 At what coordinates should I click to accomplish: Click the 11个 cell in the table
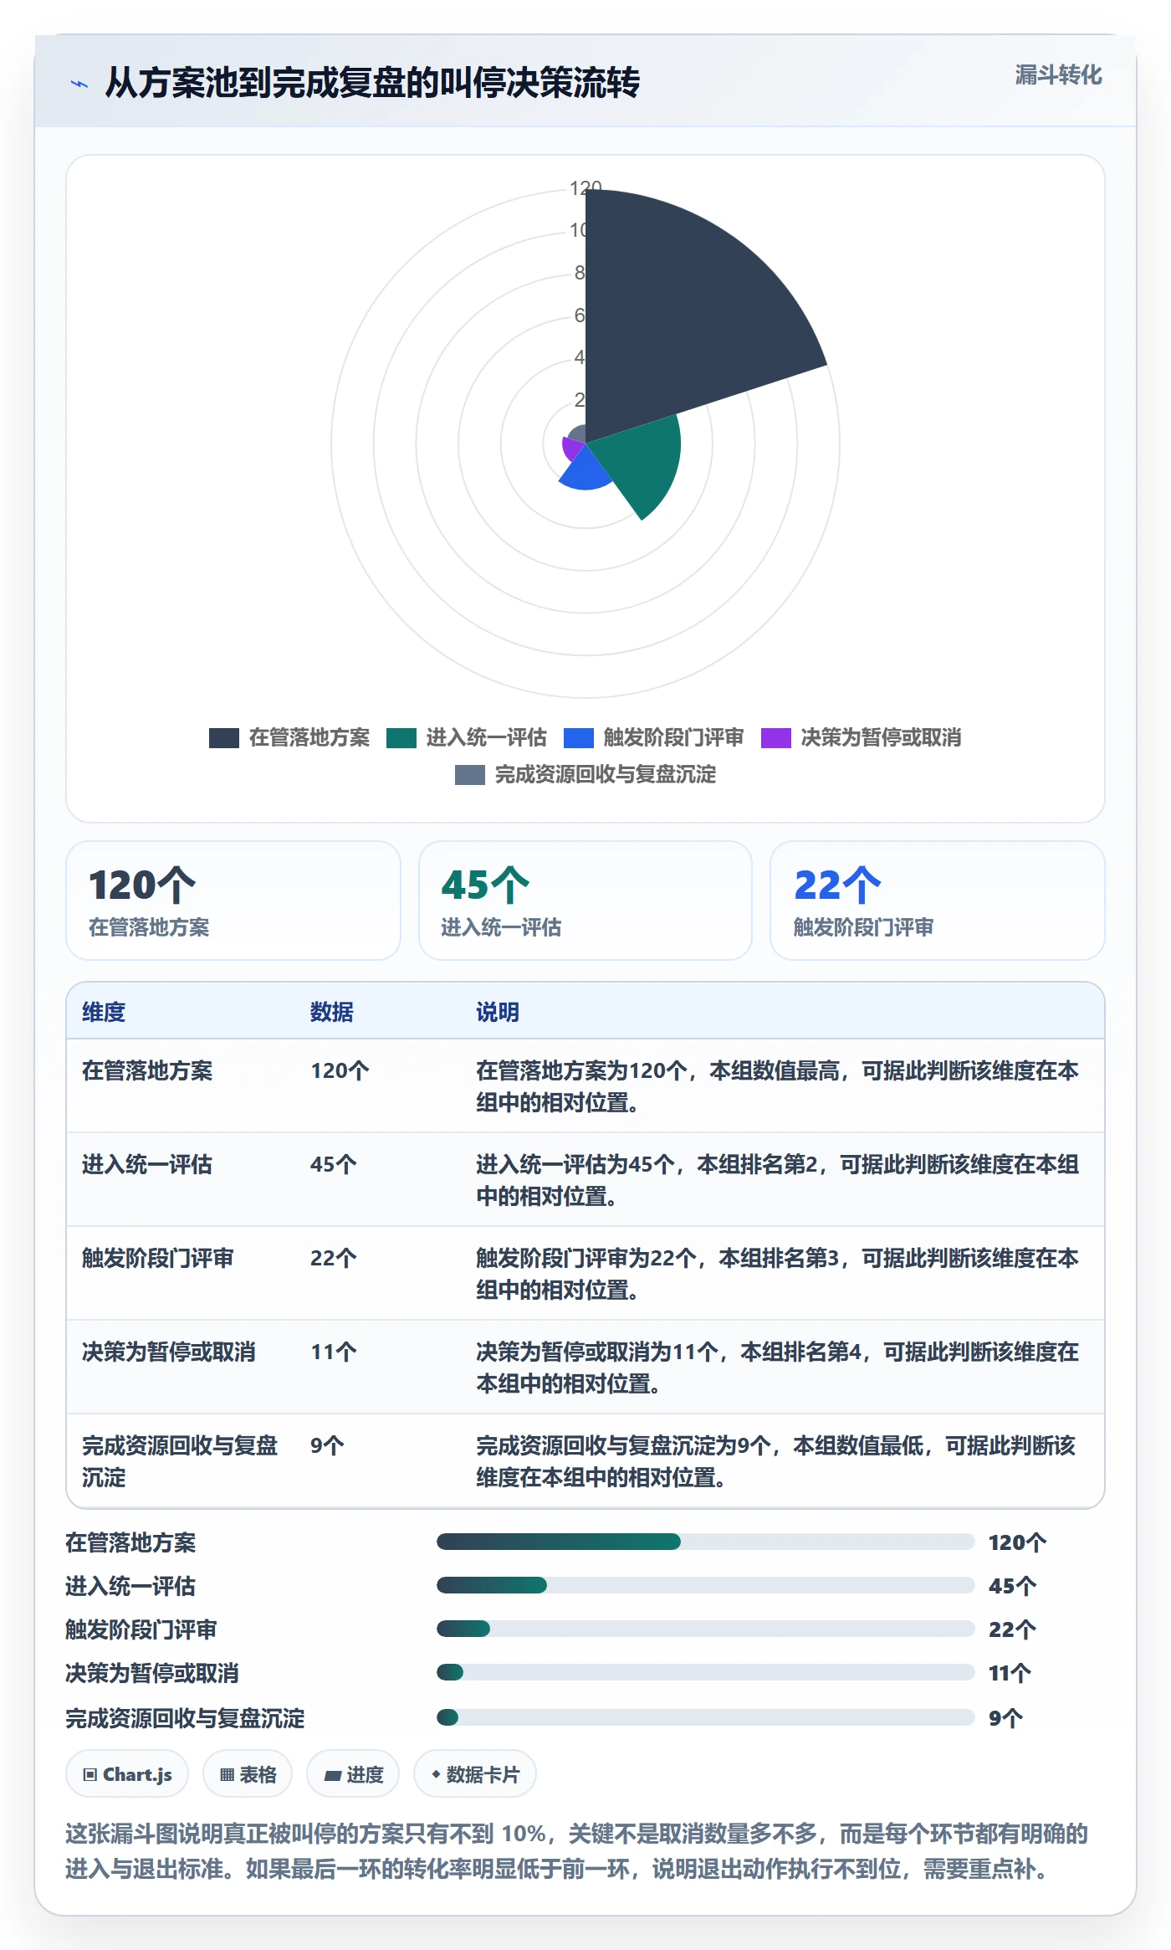pos(334,1352)
